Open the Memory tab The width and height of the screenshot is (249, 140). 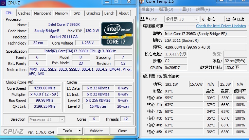coord(61,13)
